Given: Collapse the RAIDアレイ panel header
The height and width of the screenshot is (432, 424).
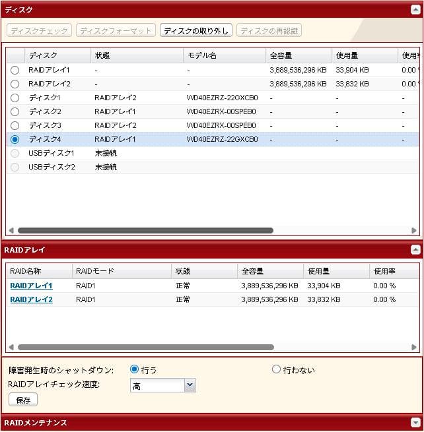Looking at the screenshot, I should coord(415,250).
